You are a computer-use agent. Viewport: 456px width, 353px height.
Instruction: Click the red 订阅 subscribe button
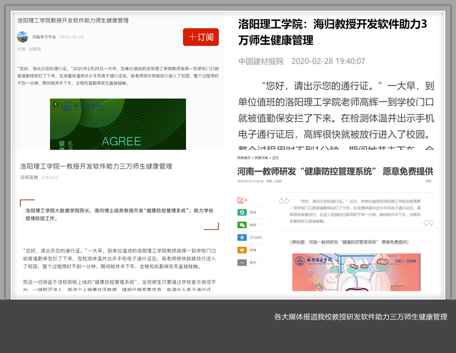(201, 37)
